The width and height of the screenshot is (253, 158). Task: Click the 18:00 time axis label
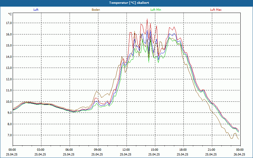(x=183, y=150)
